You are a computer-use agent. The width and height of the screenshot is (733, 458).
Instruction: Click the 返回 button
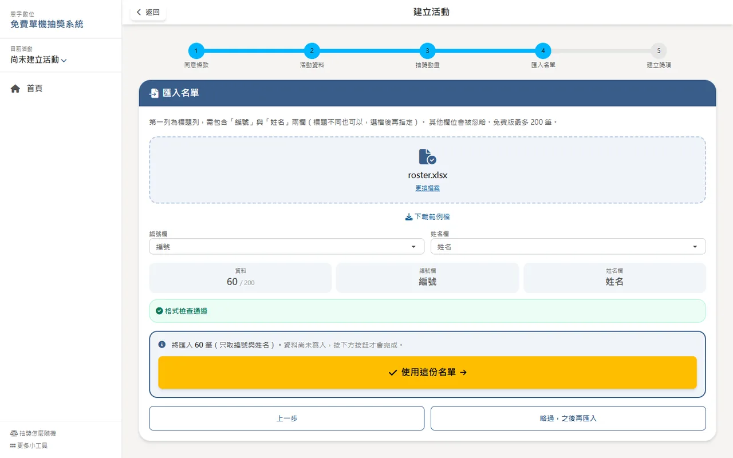(x=148, y=12)
